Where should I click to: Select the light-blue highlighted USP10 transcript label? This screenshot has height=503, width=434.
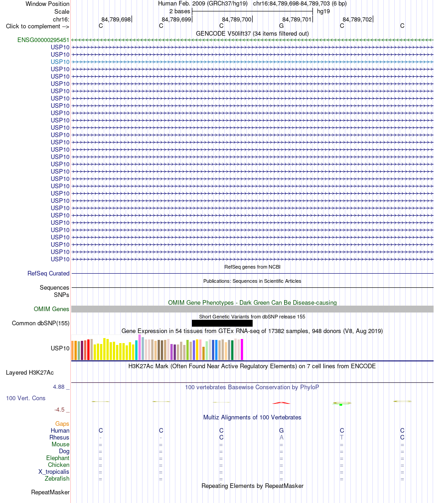(60, 62)
